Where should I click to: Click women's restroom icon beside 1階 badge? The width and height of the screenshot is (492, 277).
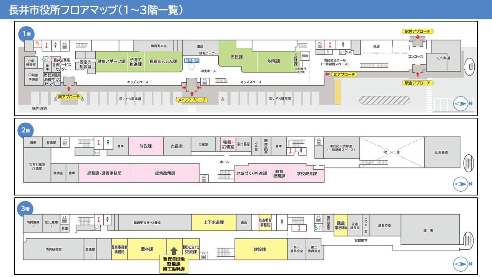click(x=47, y=45)
